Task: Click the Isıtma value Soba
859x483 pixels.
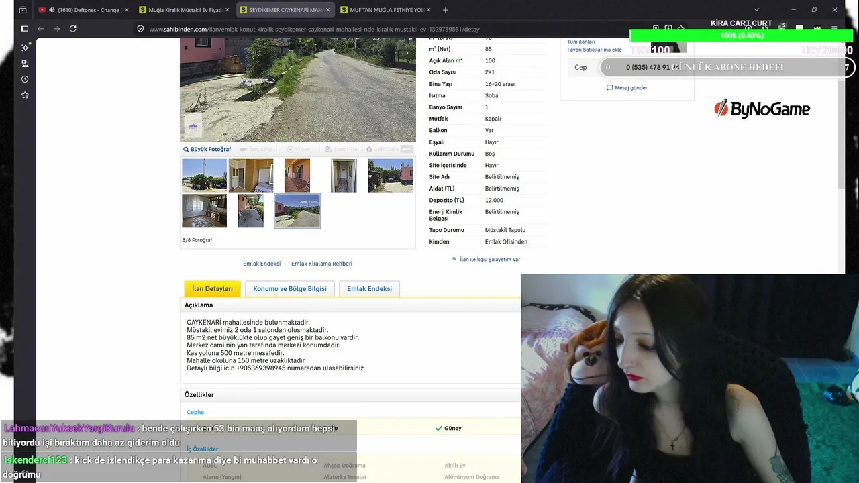Action: click(492, 95)
